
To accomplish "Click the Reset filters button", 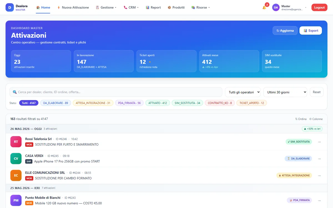I will (x=317, y=92).
